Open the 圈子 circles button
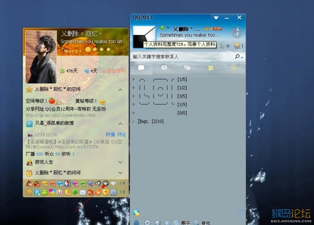This screenshot has width=314, height=225. [x=182, y=223]
